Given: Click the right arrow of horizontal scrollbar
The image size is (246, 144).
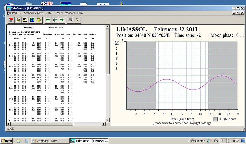Looking at the screenshot, I should tap(103, 124).
